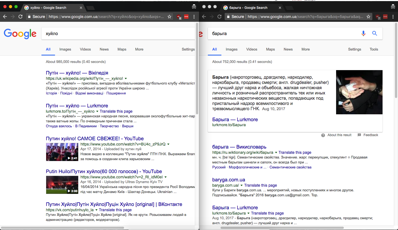Click the featured snippet drug deal image

(359, 92)
